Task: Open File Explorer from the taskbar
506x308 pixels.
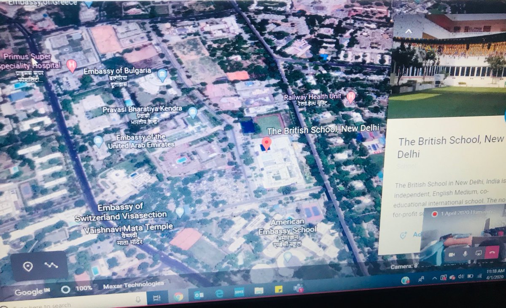Action: click(259, 291)
